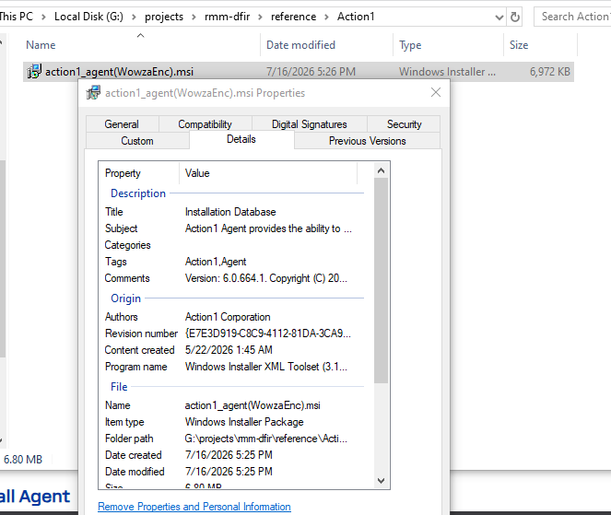The image size is (611, 515).
Task: Sort files by Size column
Action: 519,45
